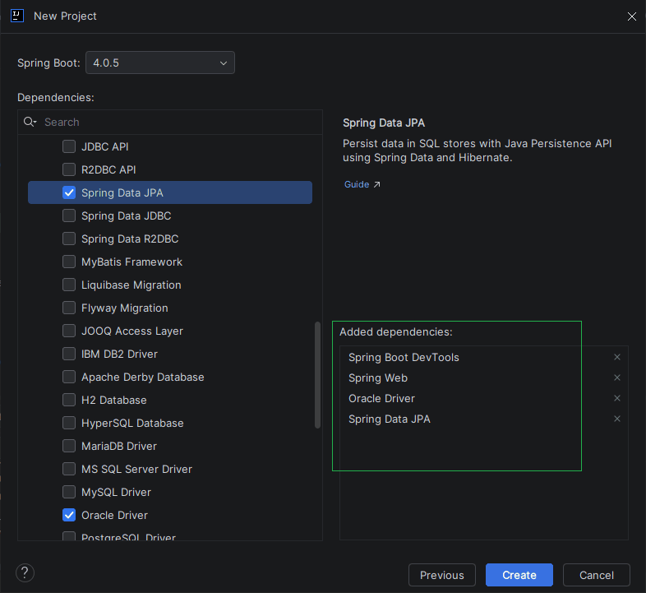Viewport: 646px width, 593px height.
Task: Remove Oracle Driver from added dependencies
Action: pos(617,398)
